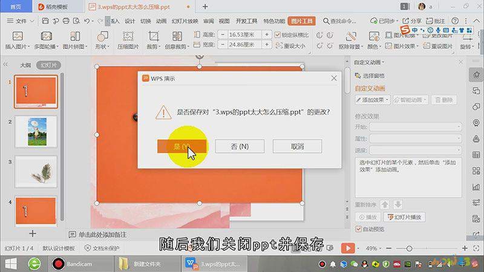Adjust the zoom slider handle
The height and width of the screenshot is (272, 484).
click(x=409, y=248)
